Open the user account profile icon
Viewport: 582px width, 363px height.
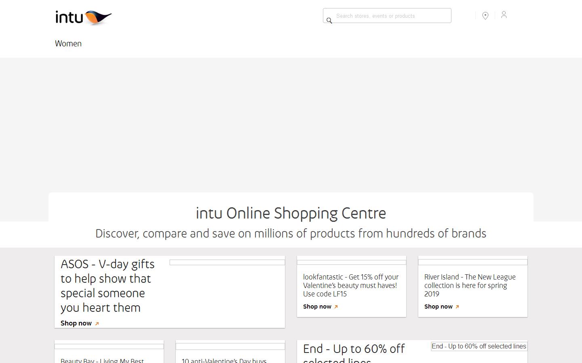[x=504, y=15]
